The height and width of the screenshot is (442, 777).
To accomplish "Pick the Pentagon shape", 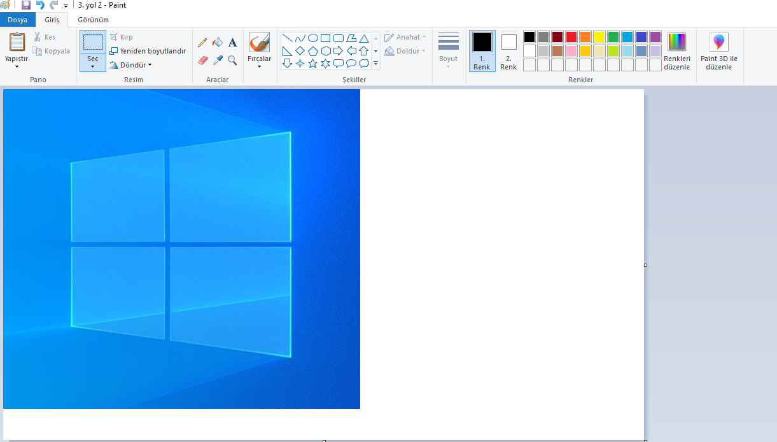I will 312,51.
